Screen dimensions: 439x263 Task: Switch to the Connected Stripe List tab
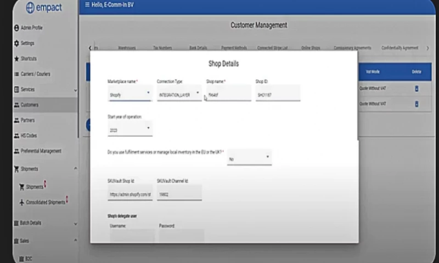tap(272, 48)
